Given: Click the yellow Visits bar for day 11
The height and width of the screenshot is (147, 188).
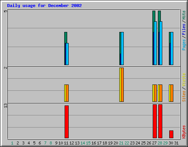Looking at the screenshot, I should point(65,93).
